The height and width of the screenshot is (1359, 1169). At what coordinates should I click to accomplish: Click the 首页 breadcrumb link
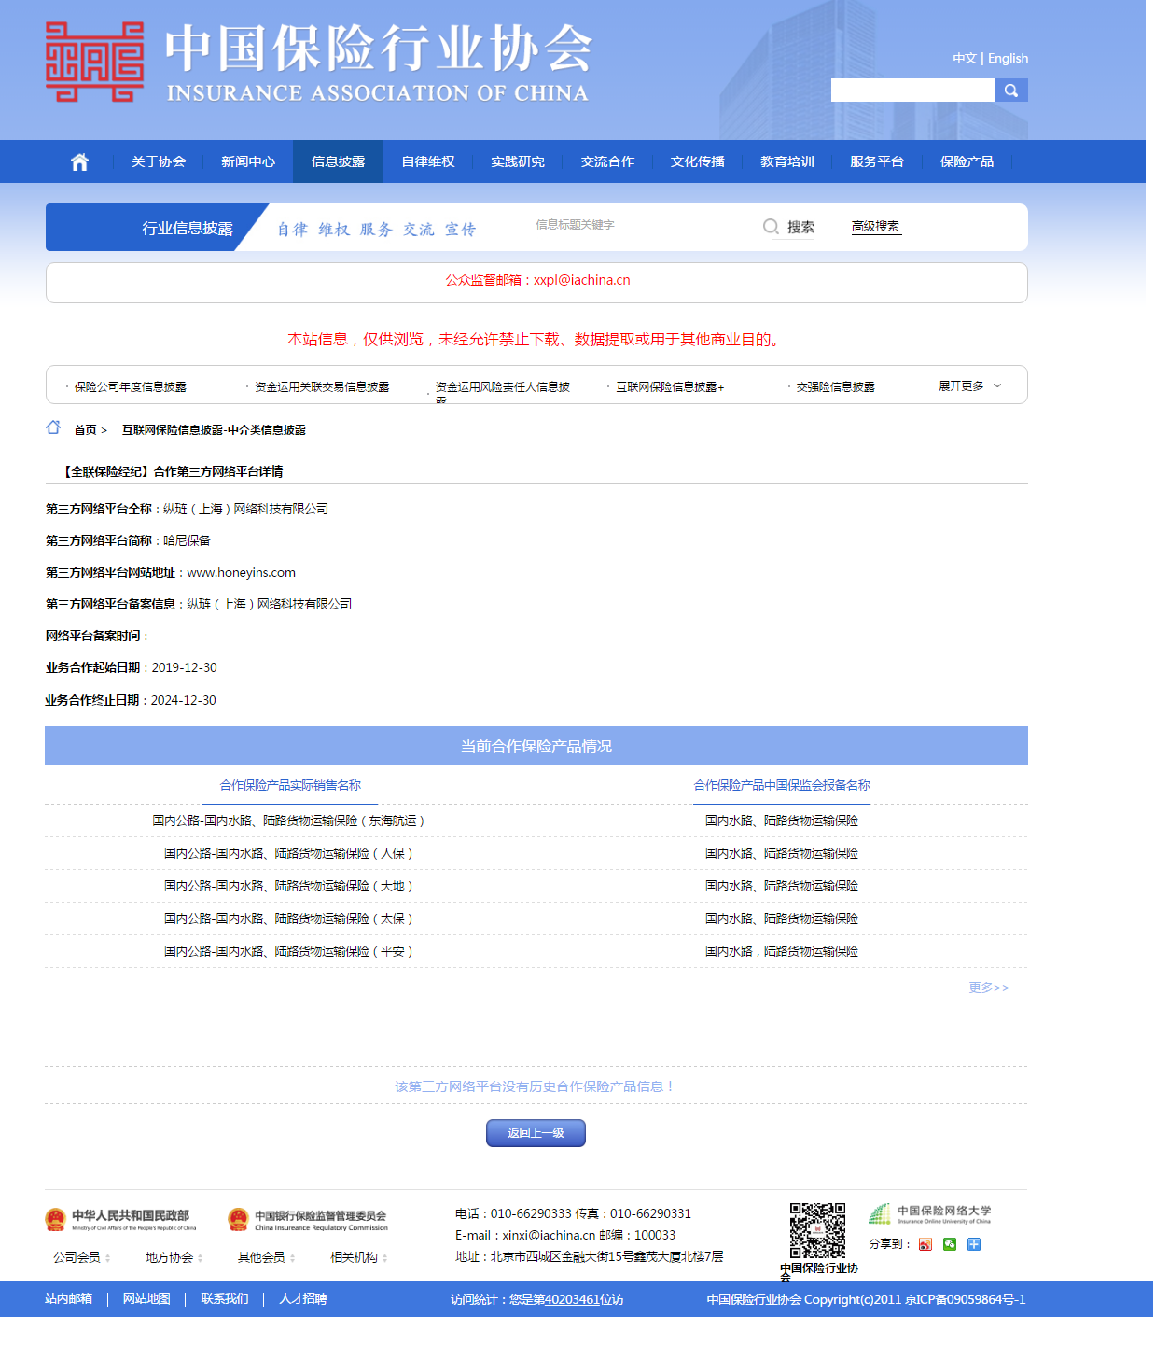coord(85,430)
